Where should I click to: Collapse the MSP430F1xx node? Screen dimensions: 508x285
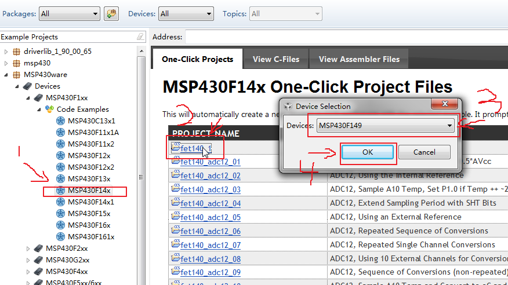(28, 98)
